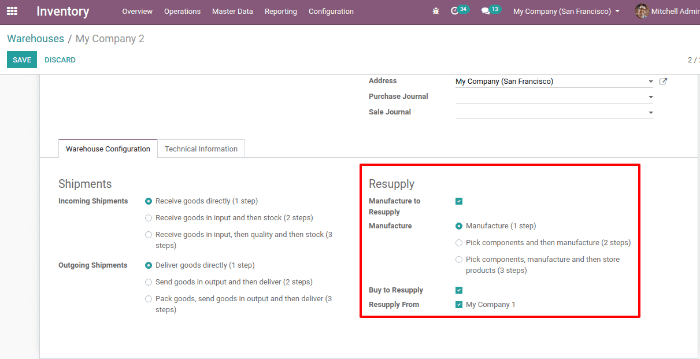
Task: Open activities clock icon with 34 badge
Action: pos(460,10)
